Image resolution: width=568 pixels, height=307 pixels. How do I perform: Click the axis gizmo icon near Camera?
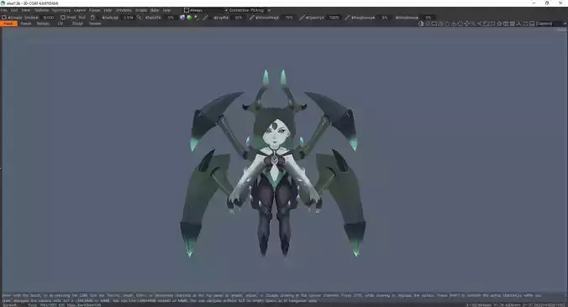(518, 23)
